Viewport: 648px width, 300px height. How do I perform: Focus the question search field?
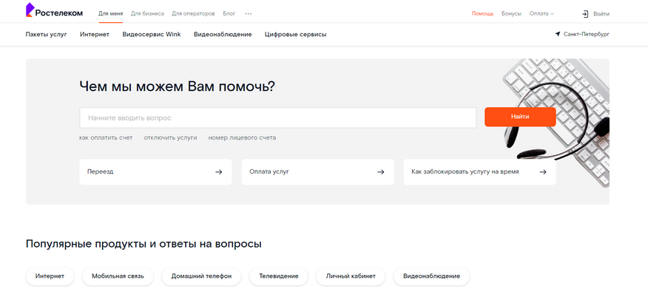pyautogui.click(x=277, y=117)
